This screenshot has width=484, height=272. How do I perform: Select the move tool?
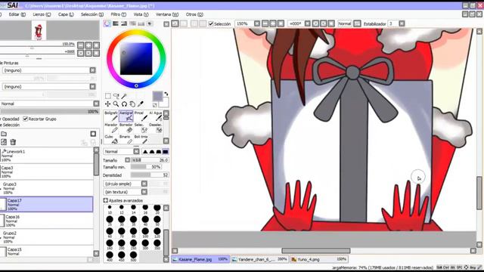[107, 104]
